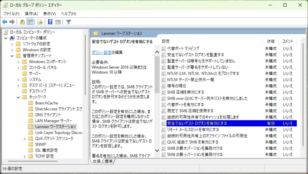The width and height of the screenshot is (308, 174).
Task: Click the ローカル コンピューター ポリシー root icon
Action: [x=6, y=32]
